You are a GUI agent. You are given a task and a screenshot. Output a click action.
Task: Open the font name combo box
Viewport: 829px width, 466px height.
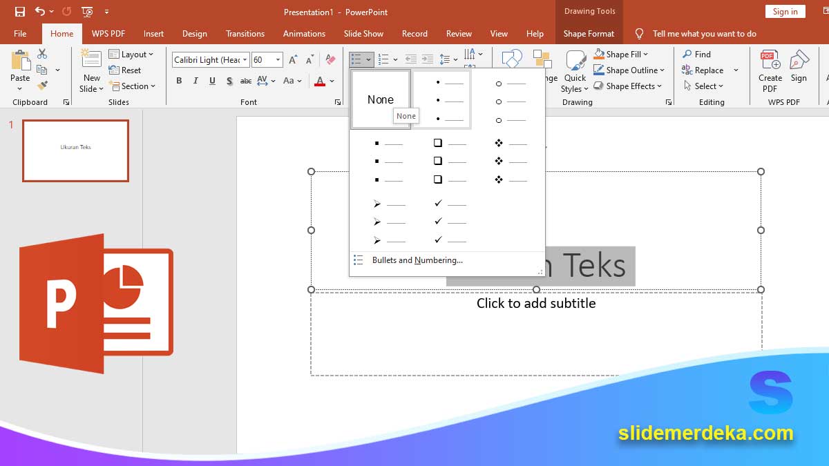click(x=211, y=60)
